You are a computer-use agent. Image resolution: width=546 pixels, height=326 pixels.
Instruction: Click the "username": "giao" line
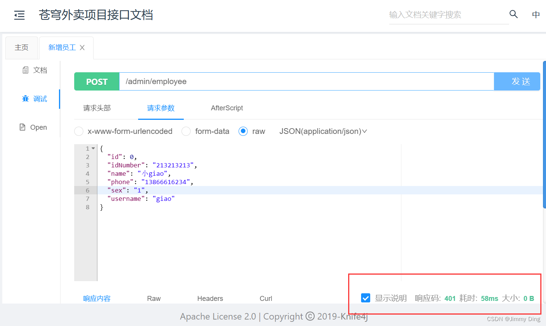coord(141,199)
